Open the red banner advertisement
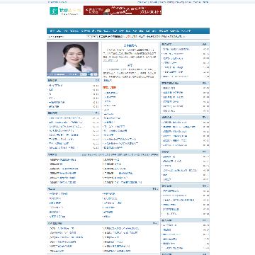This screenshot has height=255, width=255. [x=123, y=11]
